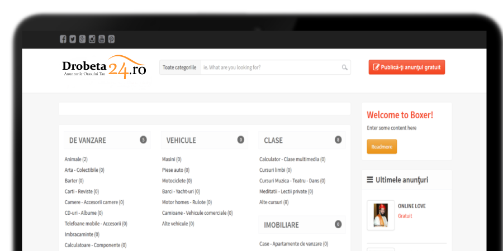Open Carti - Reviste subcategory
Image resolution: width=503 pixels, height=251 pixels.
82,191
